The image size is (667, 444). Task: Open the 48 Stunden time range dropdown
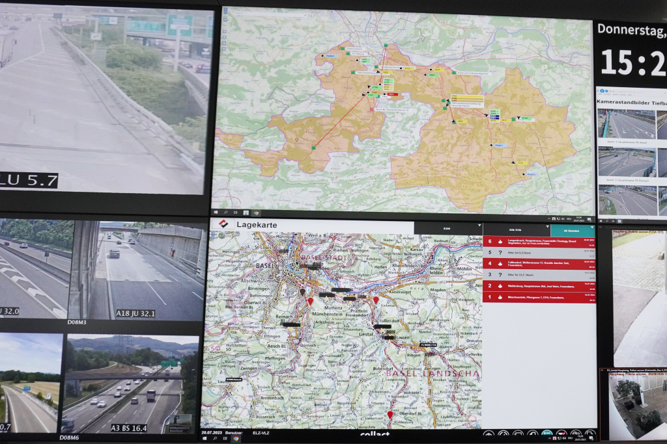[x=573, y=230]
